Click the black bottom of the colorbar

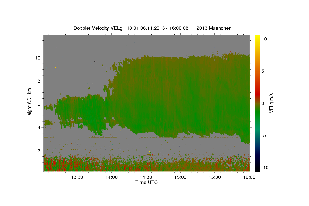(257, 169)
